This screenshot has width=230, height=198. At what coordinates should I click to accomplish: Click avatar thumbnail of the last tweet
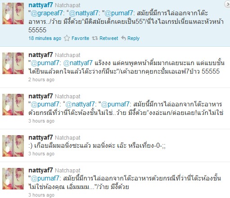[13, 179]
